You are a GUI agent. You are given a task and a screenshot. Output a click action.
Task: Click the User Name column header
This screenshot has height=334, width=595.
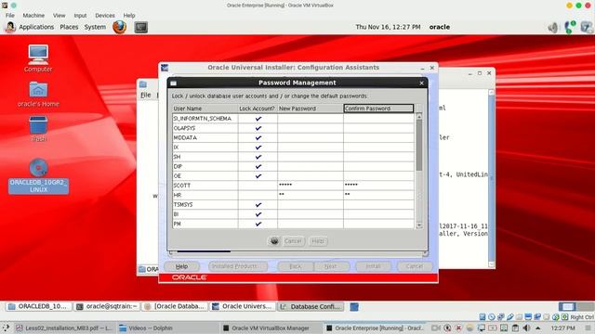click(x=205, y=109)
